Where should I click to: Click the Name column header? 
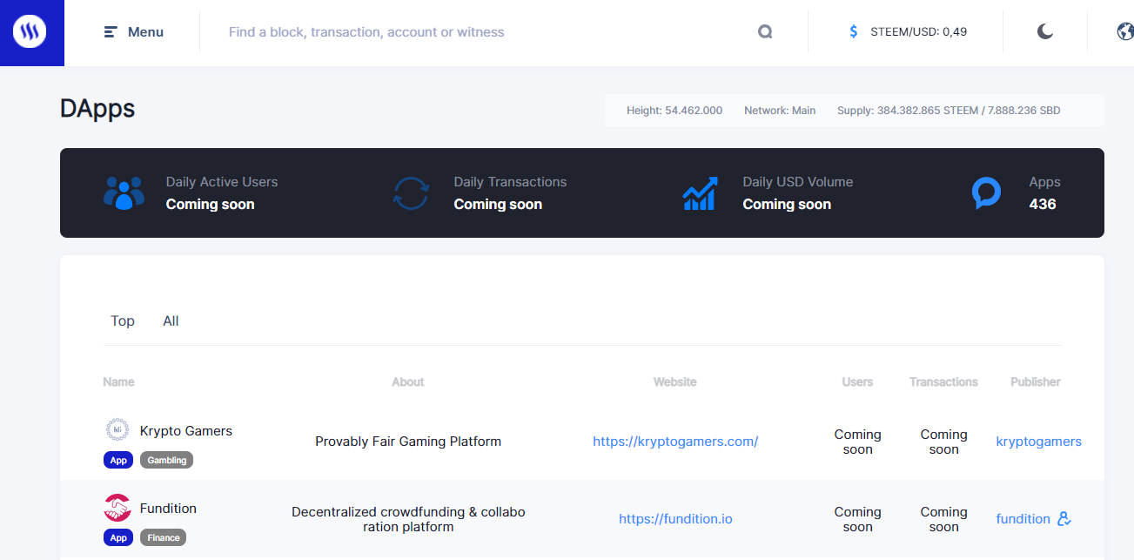click(118, 382)
